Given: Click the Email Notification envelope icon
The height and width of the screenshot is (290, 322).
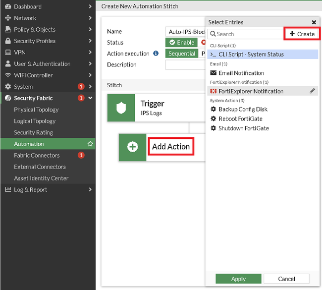Looking at the screenshot, I should point(214,73).
